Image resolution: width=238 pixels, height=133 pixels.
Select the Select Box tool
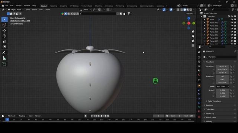[4, 19]
